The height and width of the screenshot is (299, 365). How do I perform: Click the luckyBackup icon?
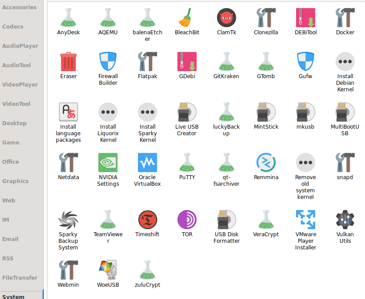tap(227, 112)
